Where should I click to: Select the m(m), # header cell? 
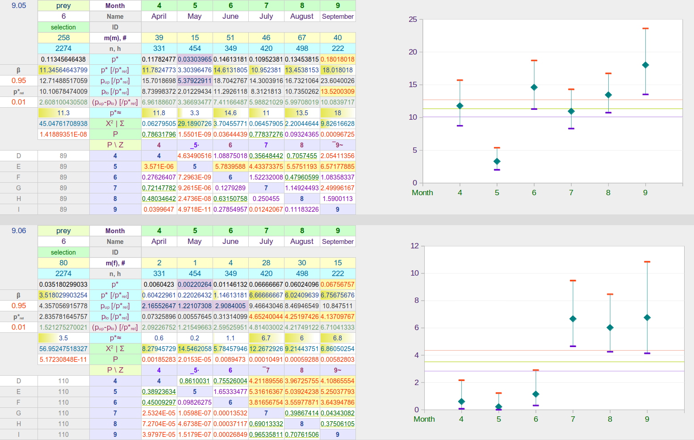(x=115, y=38)
